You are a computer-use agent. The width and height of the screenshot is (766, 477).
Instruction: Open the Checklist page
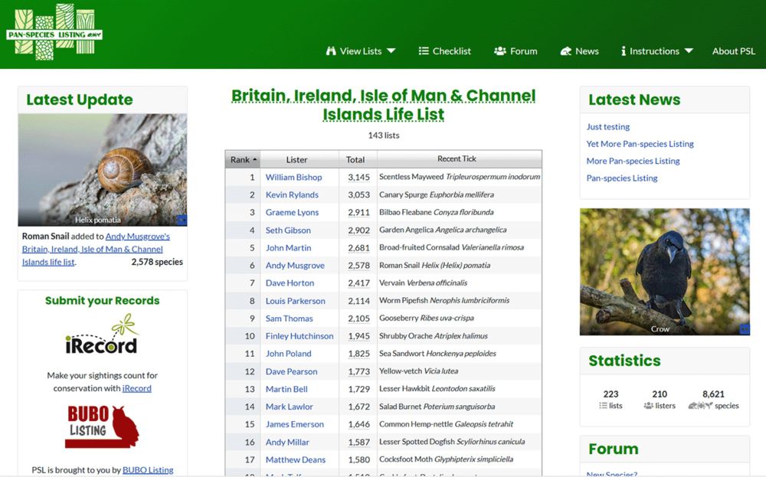click(444, 51)
